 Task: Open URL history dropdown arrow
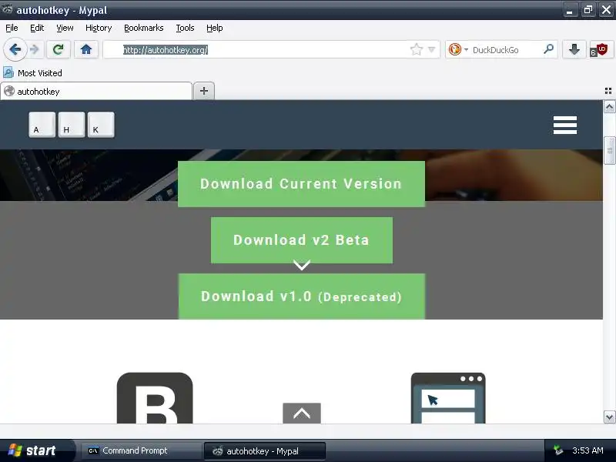[431, 49]
